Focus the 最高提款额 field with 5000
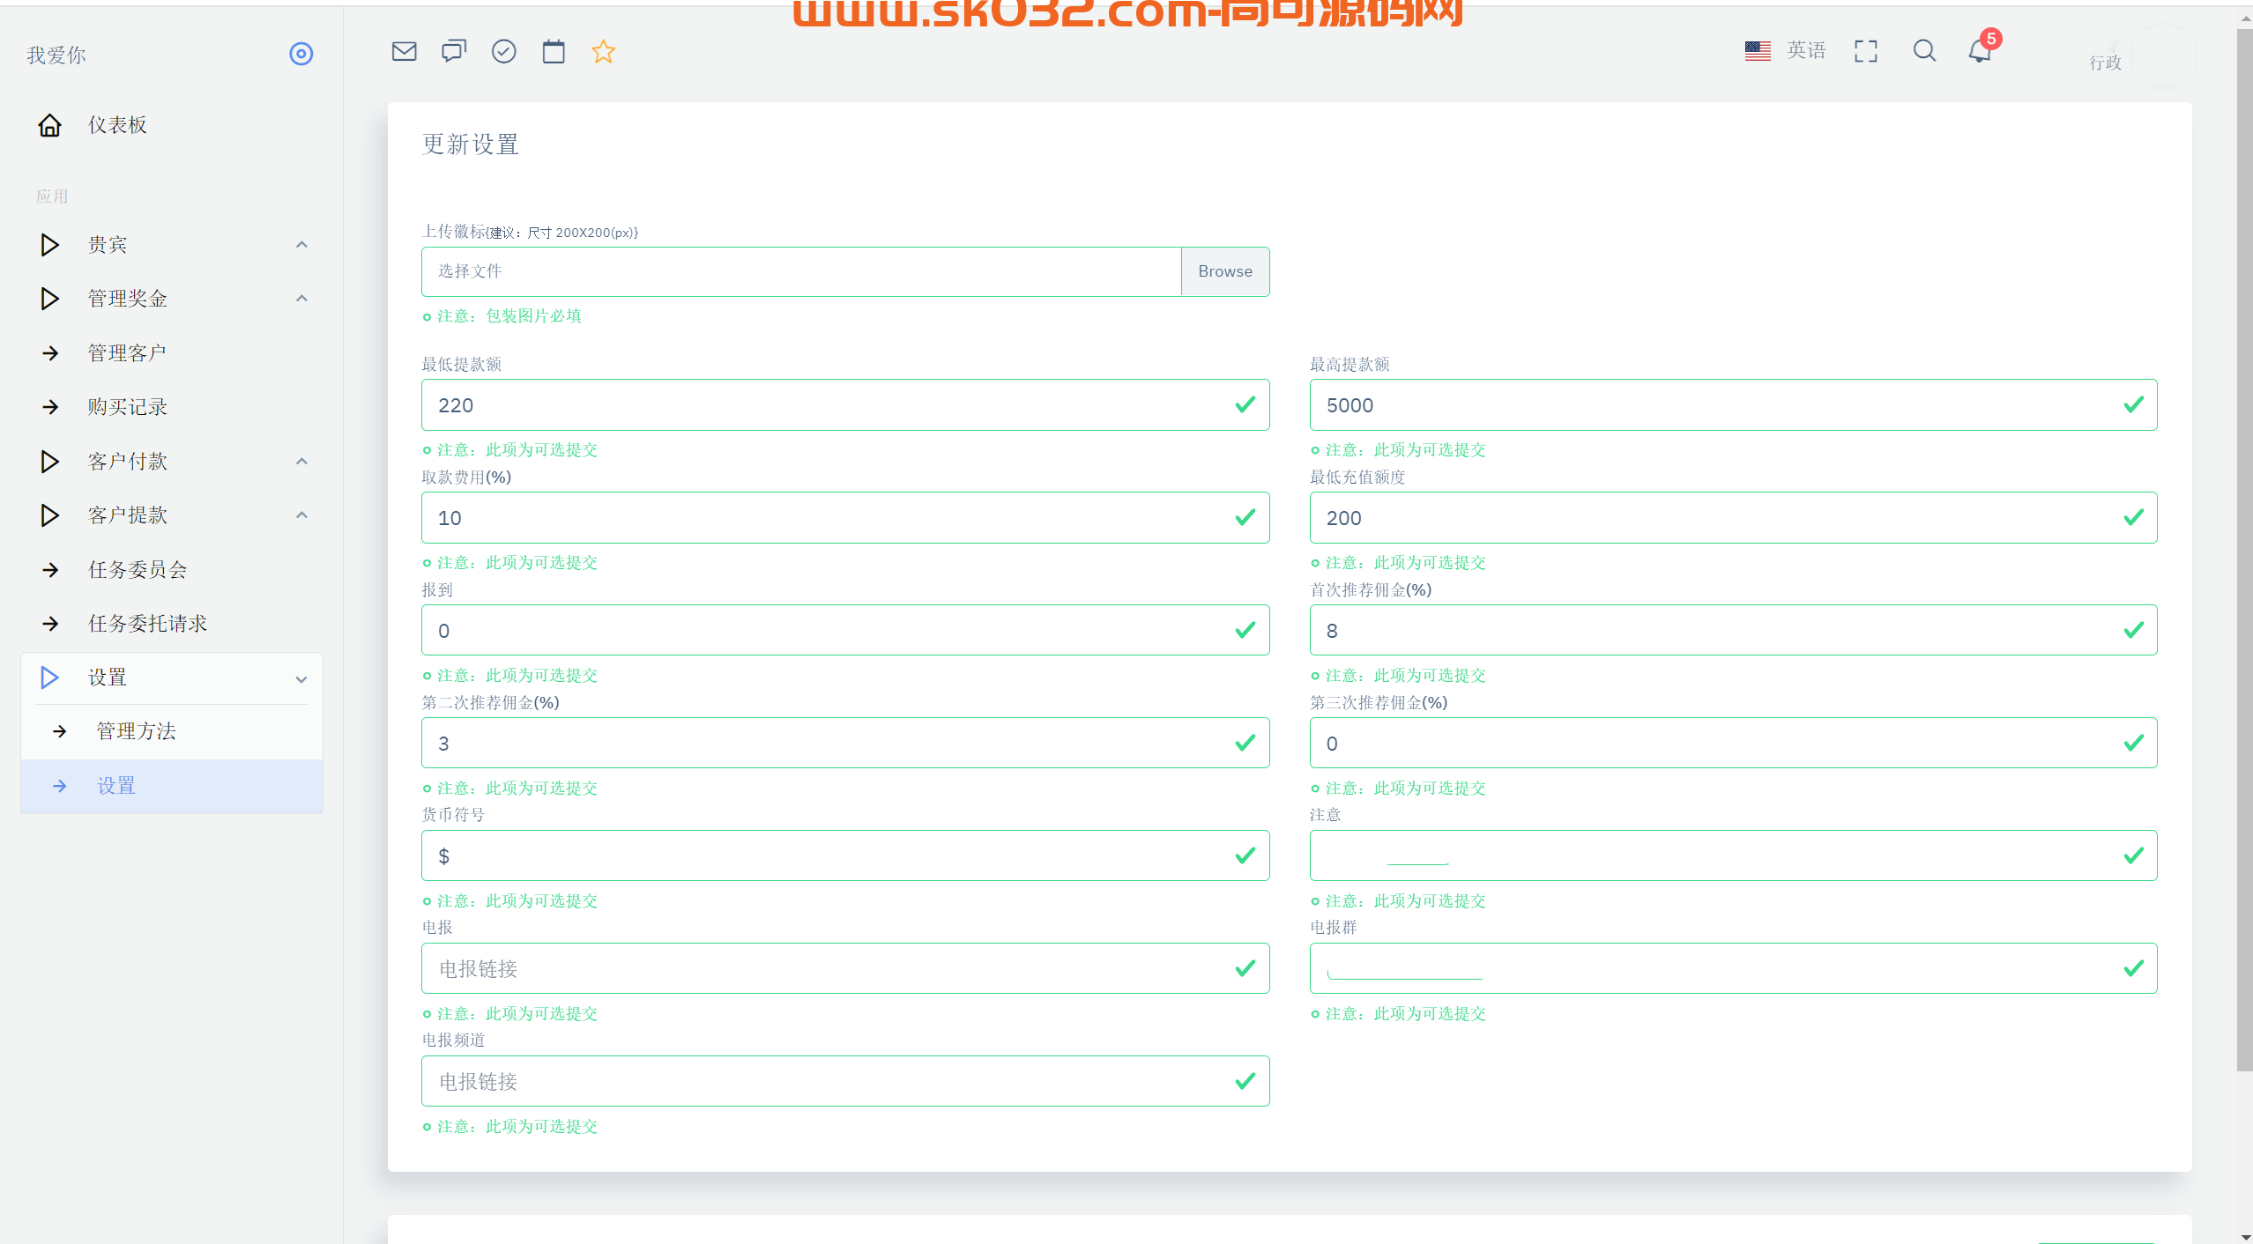 coord(1733,405)
